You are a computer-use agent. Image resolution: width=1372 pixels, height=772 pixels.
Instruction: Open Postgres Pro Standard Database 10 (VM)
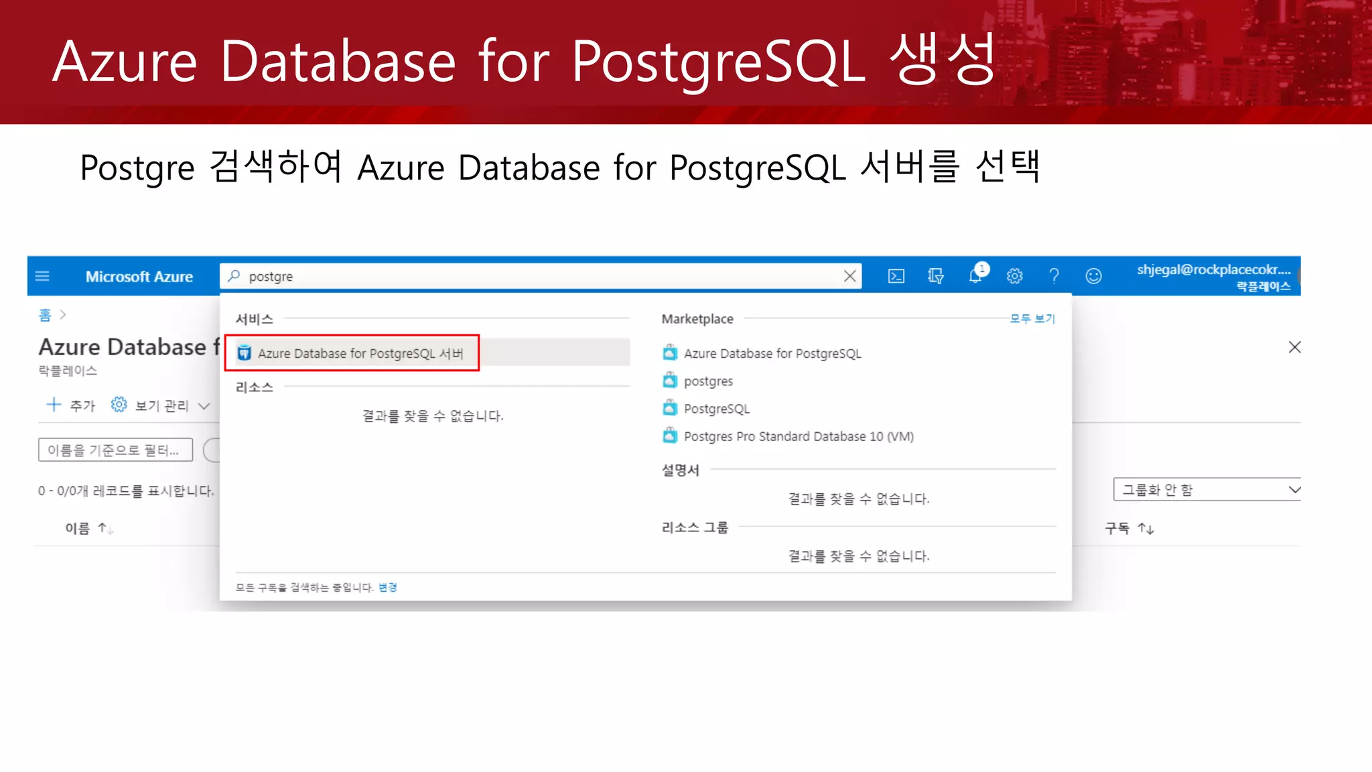(799, 436)
